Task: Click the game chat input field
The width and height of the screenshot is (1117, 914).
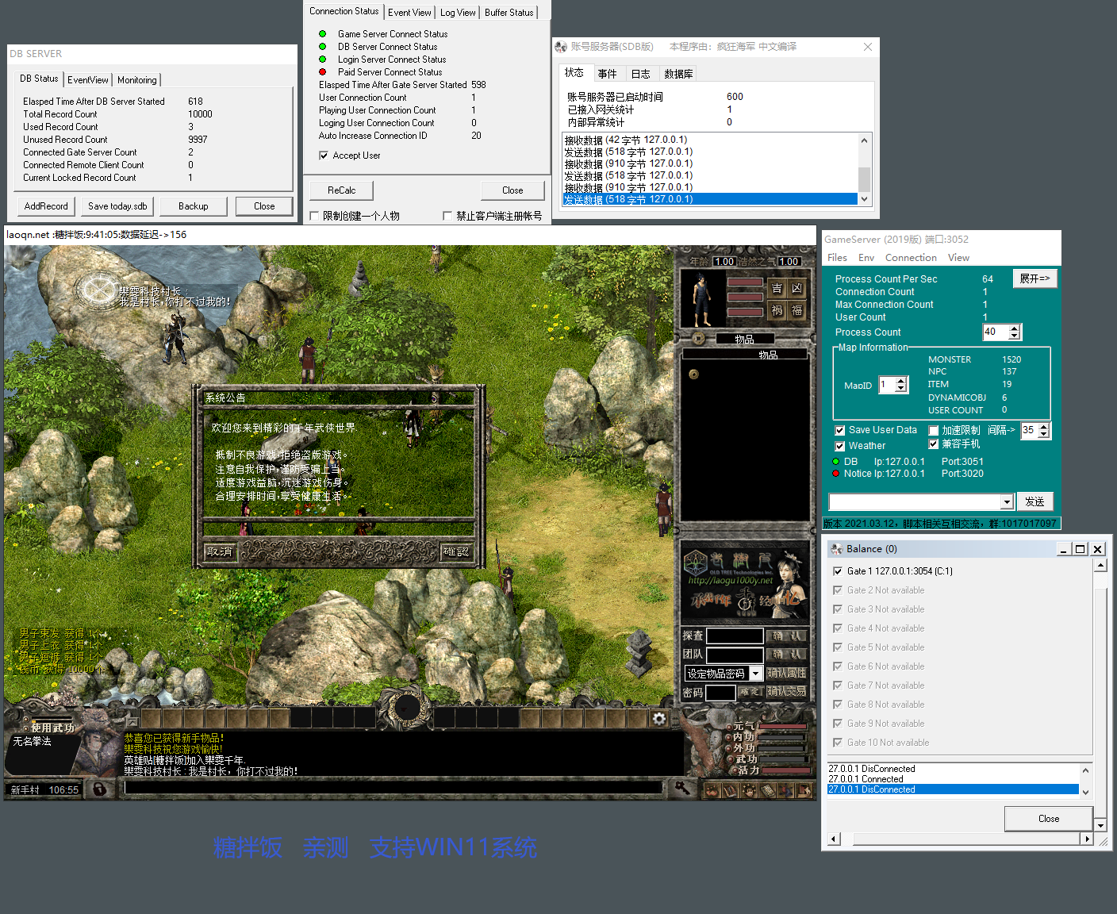Action: (393, 788)
